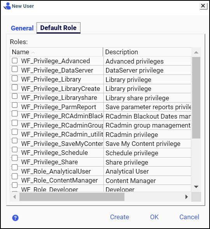Viewport: 210px width, 229px height.
Task: Close the New User dialog
Action: pos(203,6)
